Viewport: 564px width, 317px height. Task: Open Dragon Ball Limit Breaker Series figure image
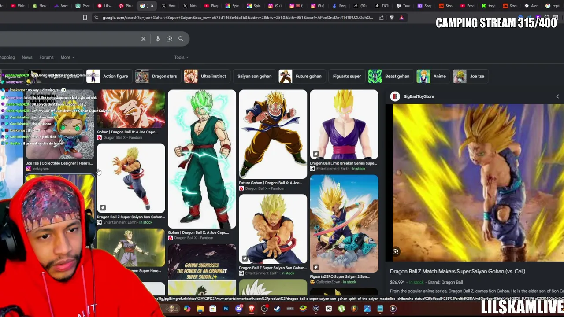coord(344,125)
